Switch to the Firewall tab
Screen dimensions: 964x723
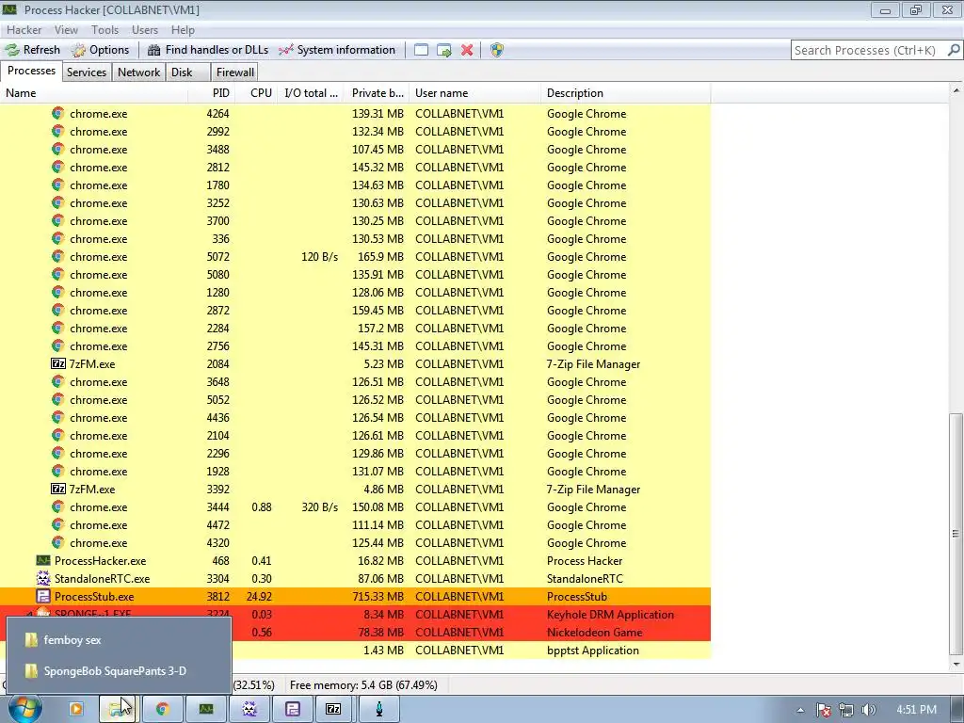[x=234, y=72]
